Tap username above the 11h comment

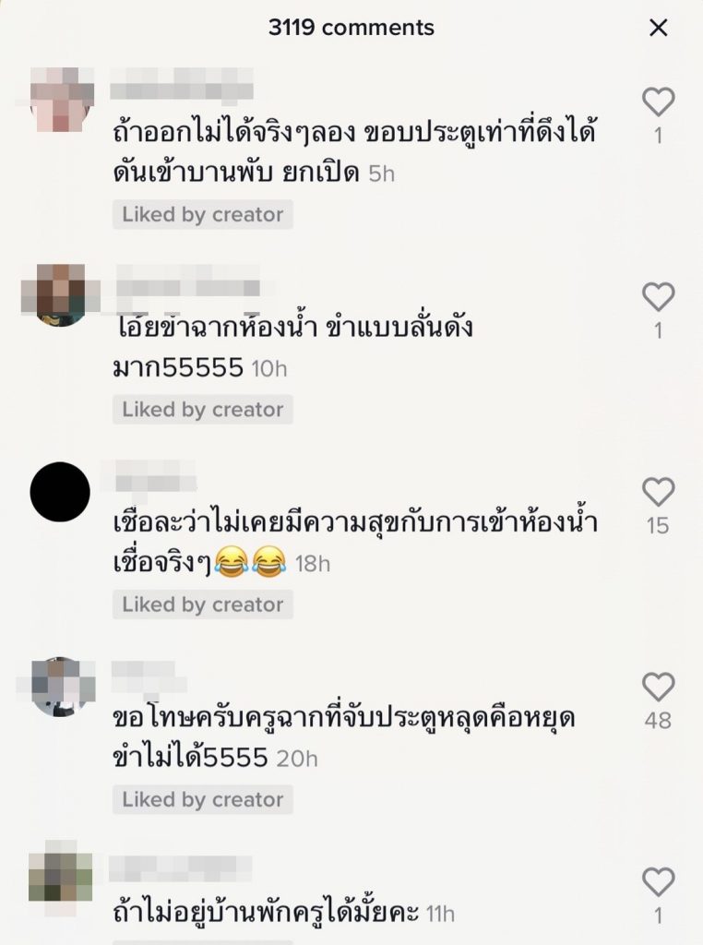click(x=180, y=868)
